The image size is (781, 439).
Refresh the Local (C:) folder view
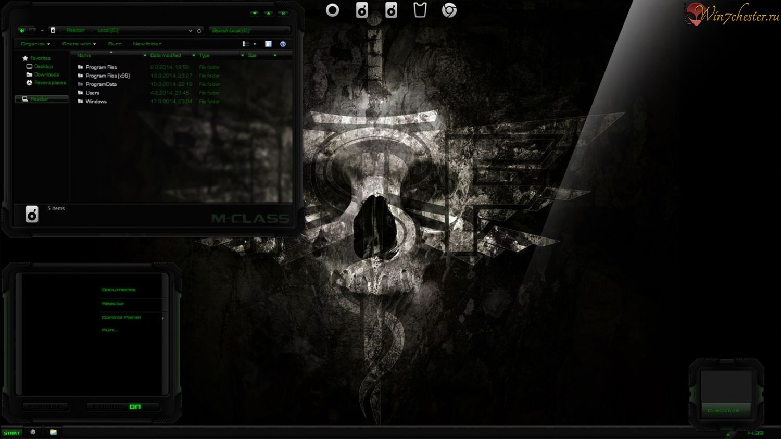tap(199, 31)
